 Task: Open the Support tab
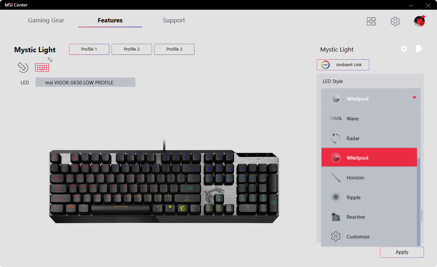click(174, 20)
